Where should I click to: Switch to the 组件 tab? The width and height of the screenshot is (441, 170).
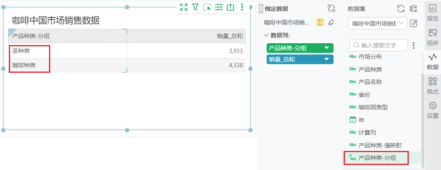432,37
